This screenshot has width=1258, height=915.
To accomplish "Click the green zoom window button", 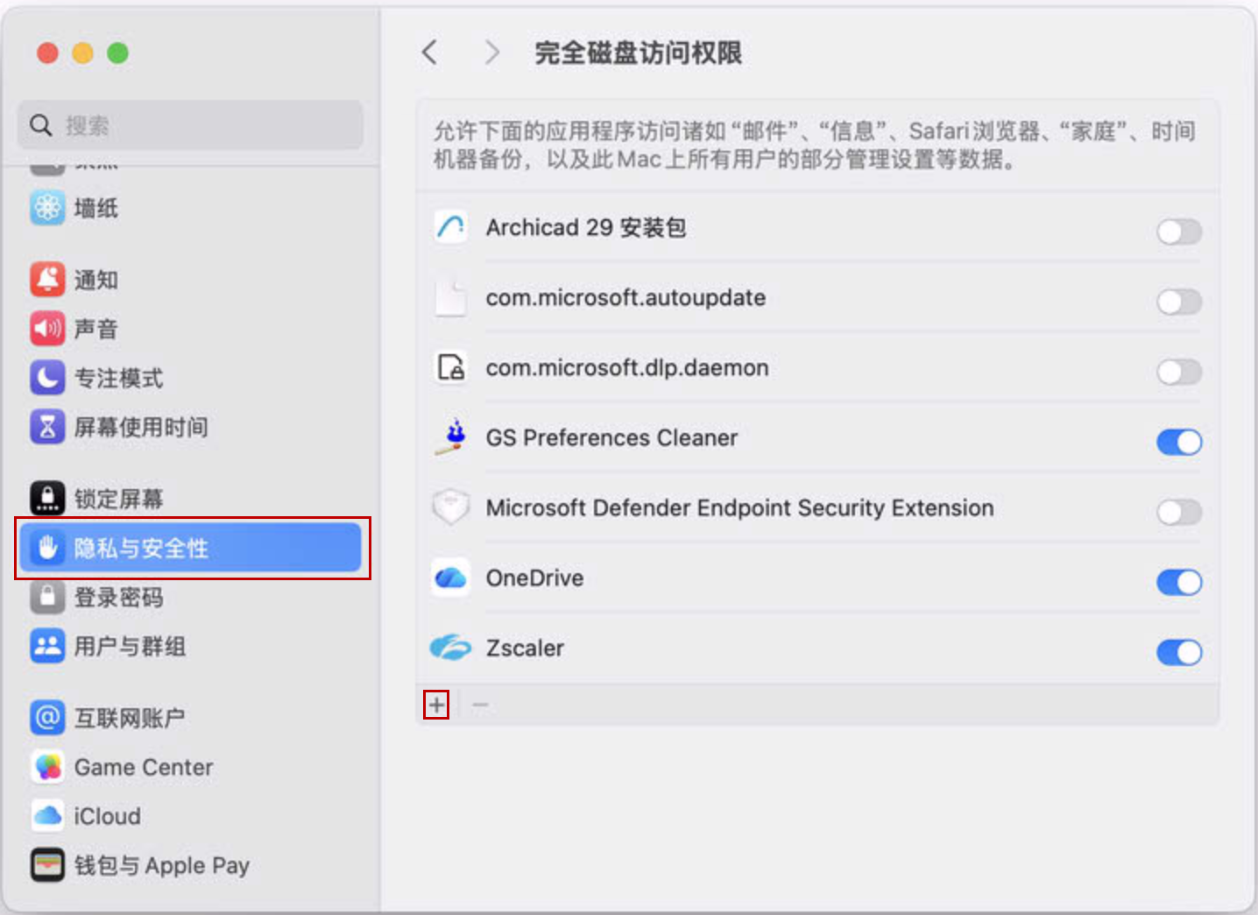I will [117, 53].
